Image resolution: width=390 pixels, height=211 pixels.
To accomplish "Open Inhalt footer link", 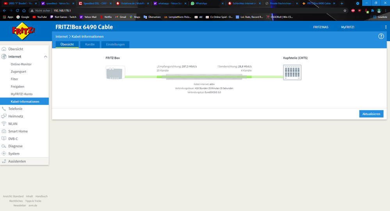I will pos(29,196).
